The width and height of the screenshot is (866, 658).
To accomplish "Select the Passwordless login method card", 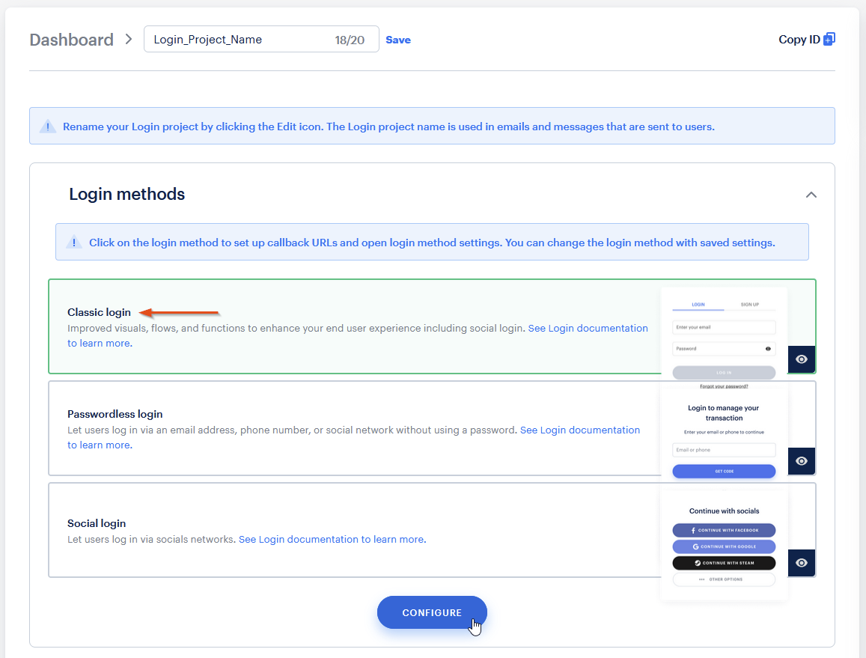I will pos(353,428).
